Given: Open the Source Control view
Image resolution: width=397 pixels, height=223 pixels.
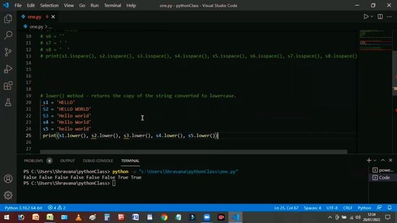Looking at the screenshot, I should coord(8,52).
